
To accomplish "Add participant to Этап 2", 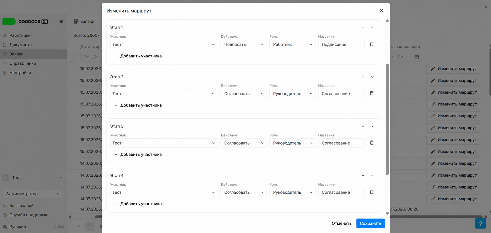I will coord(138,105).
